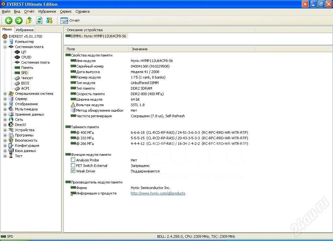Click the Описание устройства column header
This screenshot has height=241, width=333.
tap(159, 30)
